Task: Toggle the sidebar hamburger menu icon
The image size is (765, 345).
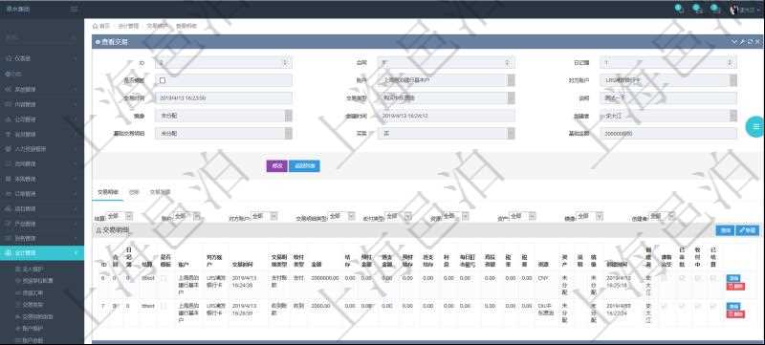Action: (x=74, y=9)
